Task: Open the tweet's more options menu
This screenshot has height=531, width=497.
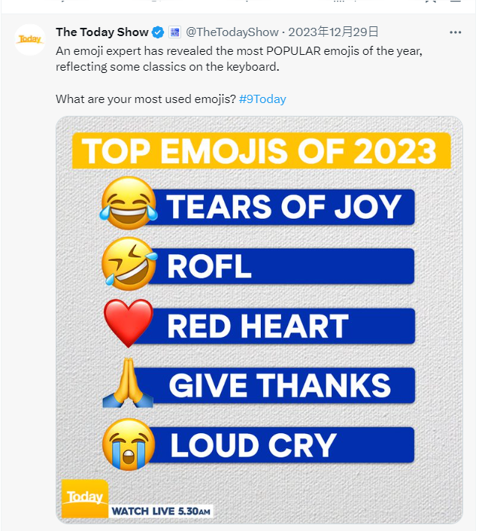Action: [455, 32]
